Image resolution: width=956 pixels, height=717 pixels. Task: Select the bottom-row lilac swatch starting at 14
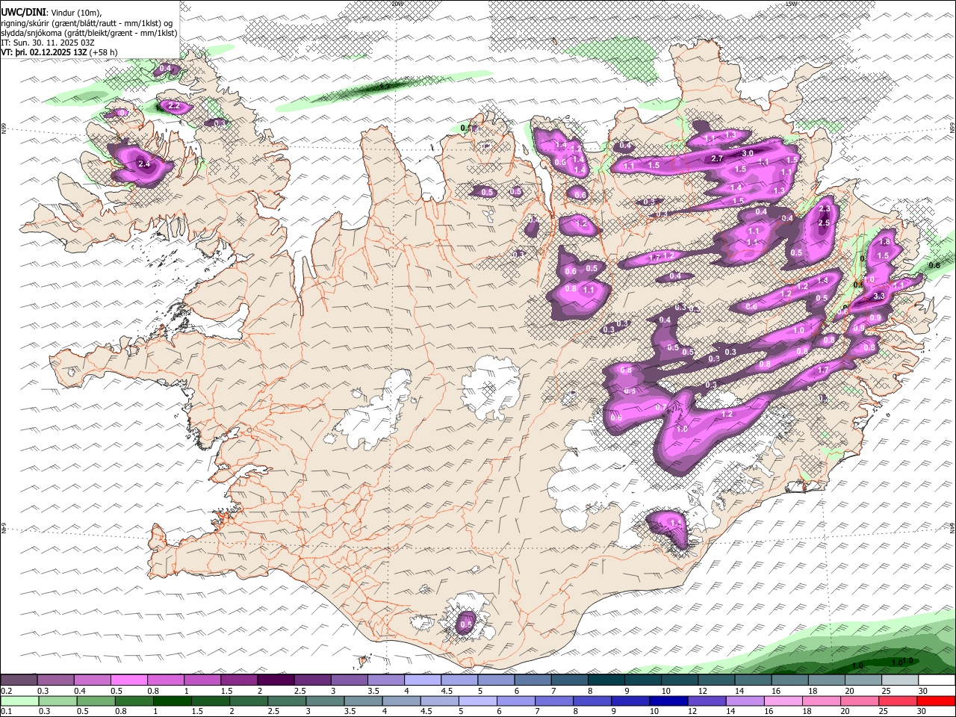(745, 701)
